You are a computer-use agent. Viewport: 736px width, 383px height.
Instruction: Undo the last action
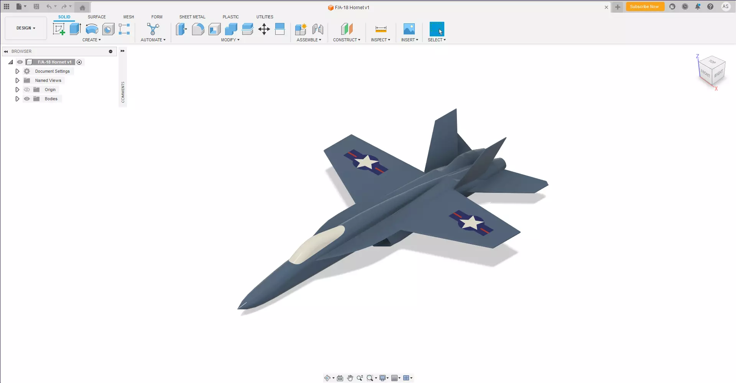click(x=49, y=7)
